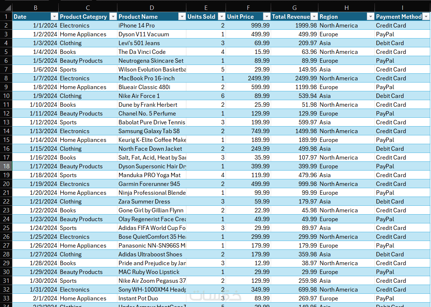Select the Levi's 501 Jeans cell
This screenshot has height=307, width=431.
(x=152, y=43)
